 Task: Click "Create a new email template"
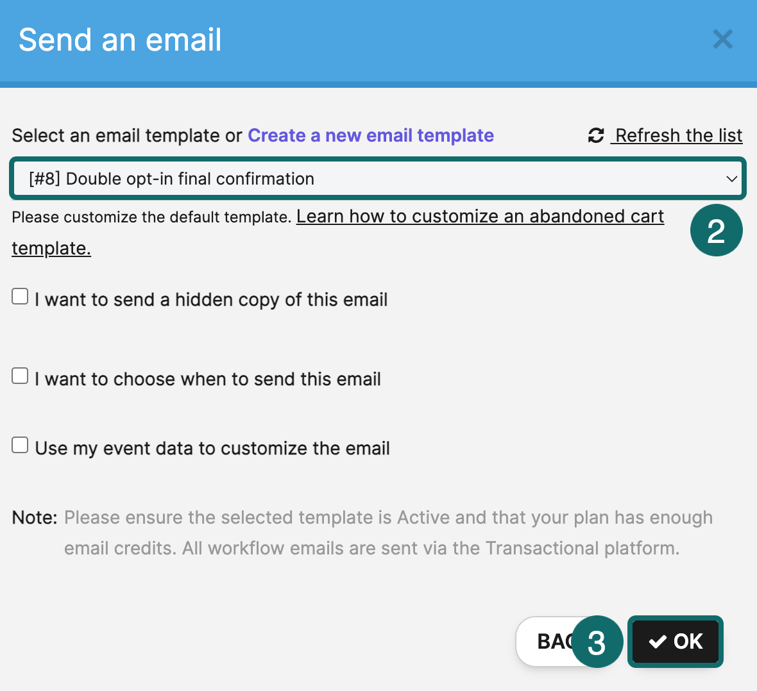pos(371,135)
